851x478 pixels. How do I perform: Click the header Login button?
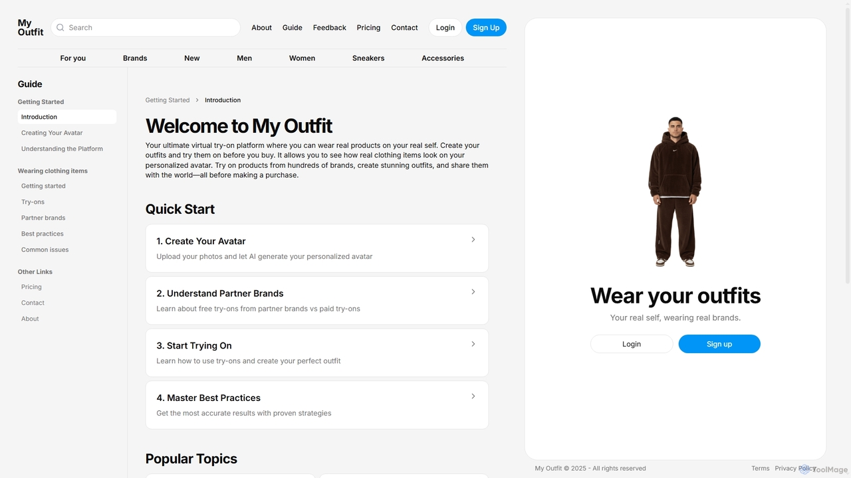coord(445,27)
